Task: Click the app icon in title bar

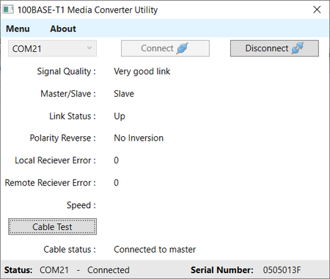Action: point(8,10)
